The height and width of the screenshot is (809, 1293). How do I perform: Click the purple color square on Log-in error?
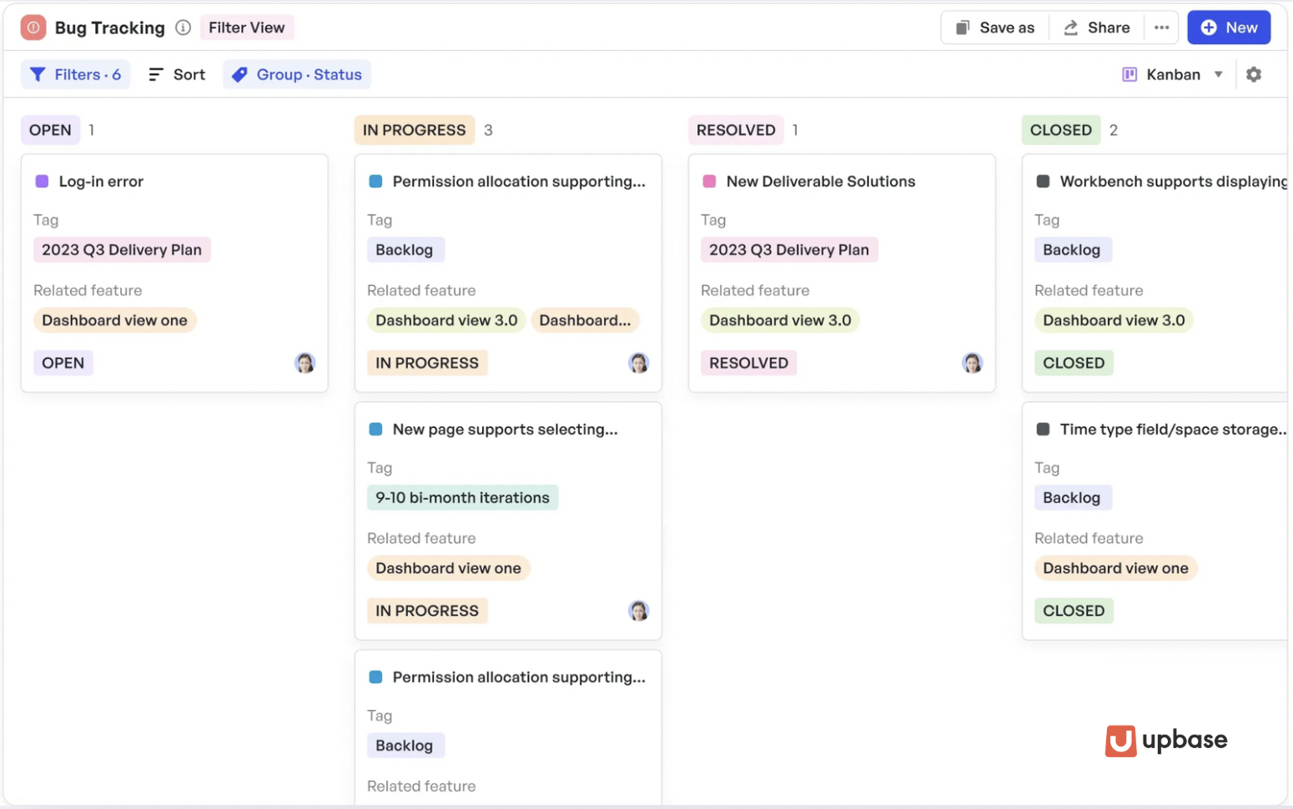pos(42,181)
